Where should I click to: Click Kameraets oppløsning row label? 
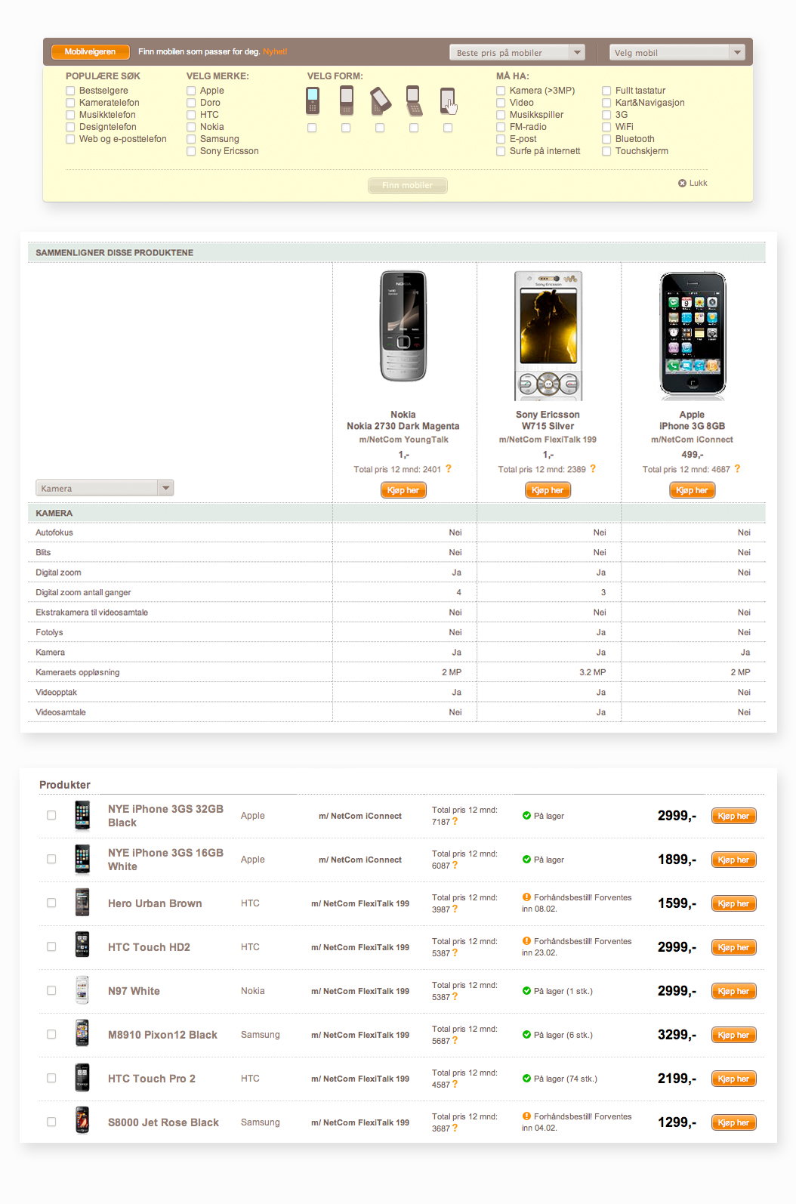point(78,672)
